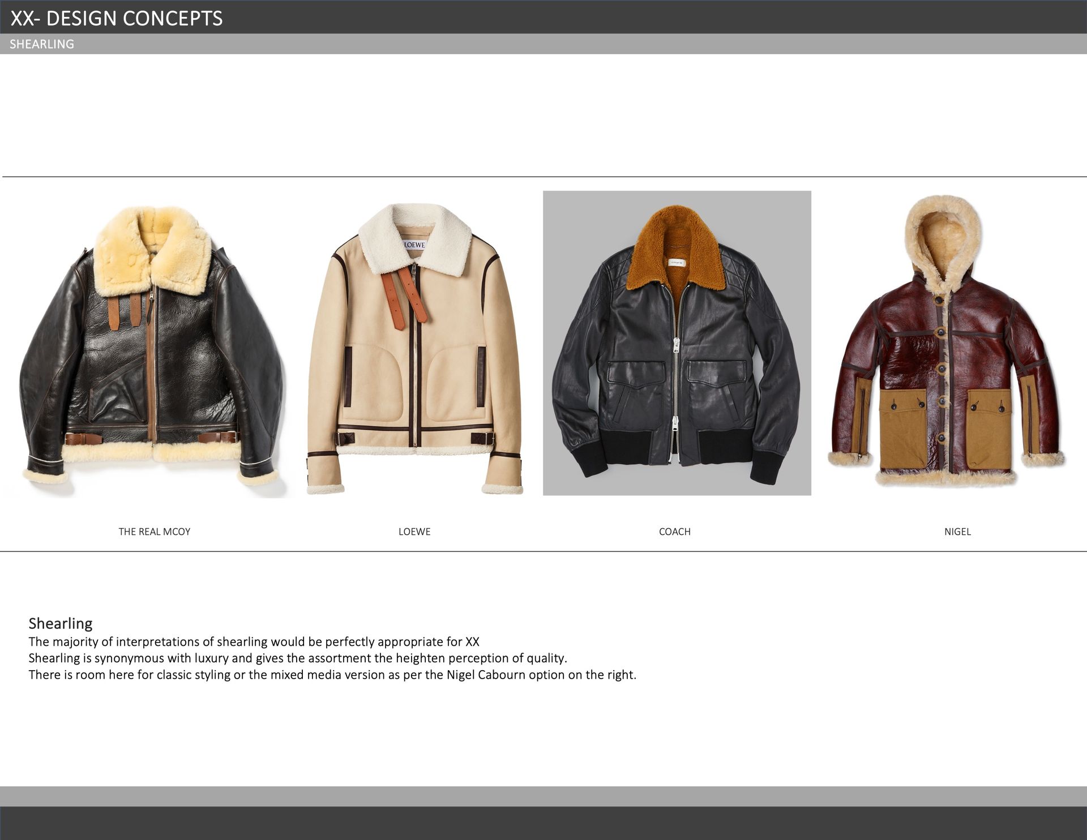Click the Loewe brand label inside collar
The height and width of the screenshot is (840, 1087).
414,245
